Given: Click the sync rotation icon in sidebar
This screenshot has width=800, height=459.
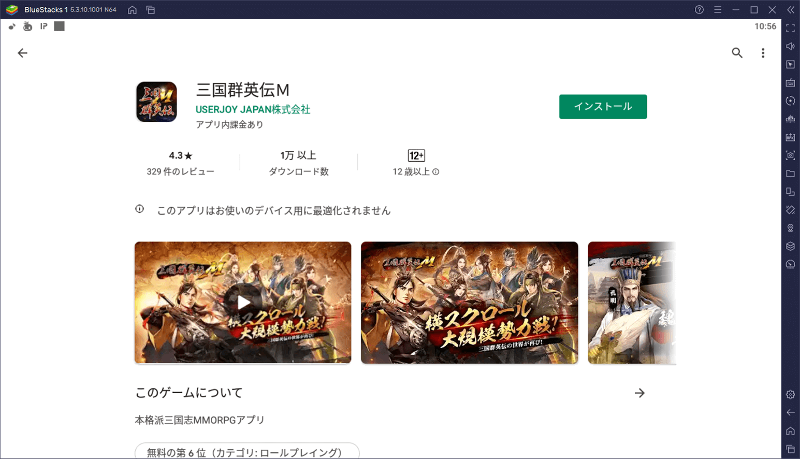Looking at the screenshot, I should [790, 101].
